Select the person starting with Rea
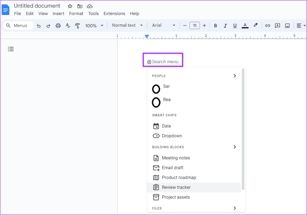This screenshot has height=215, width=307. point(194,102)
